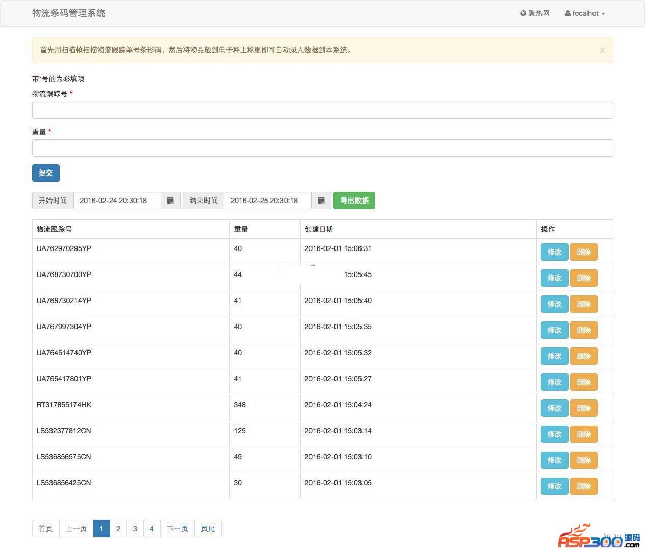Screen dimensions: 645x550
Task: Jump to page 4 in pagination
Action: pyautogui.click(x=151, y=529)
